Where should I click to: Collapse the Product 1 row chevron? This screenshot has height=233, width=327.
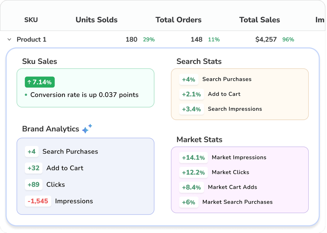pyautogui.click(x=9, y=39)
